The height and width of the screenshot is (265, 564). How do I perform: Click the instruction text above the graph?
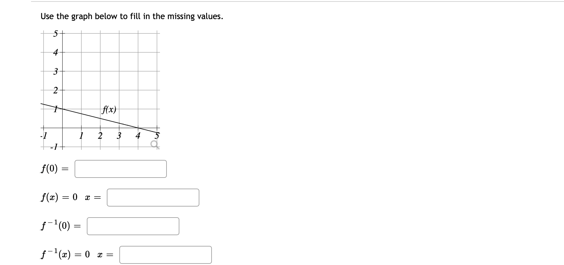[x=131, y=16]
